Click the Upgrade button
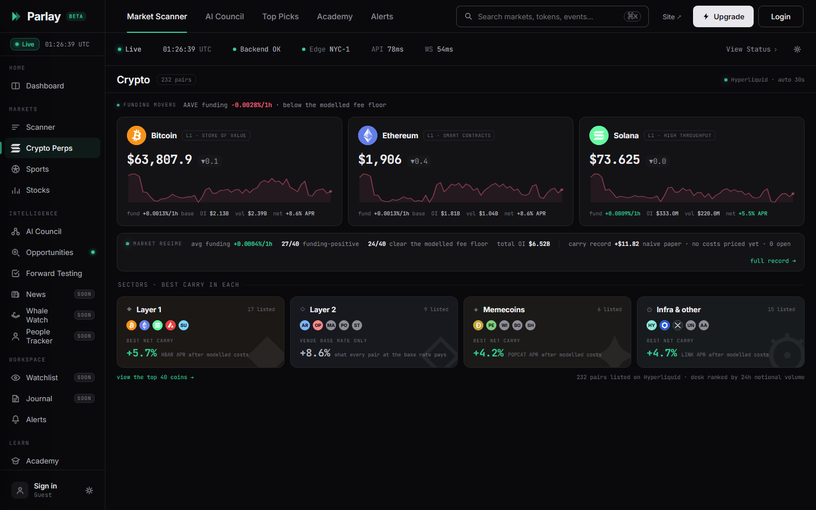Image resolution: width=816 pixels, height=510 pixels. (x=723, y=16)
